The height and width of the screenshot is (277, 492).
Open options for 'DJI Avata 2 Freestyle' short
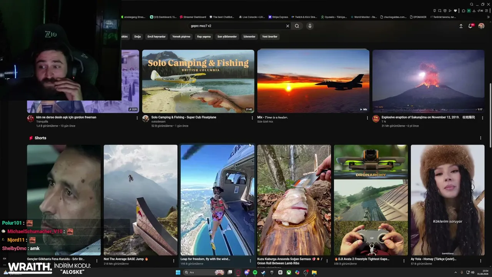(404, 261)
